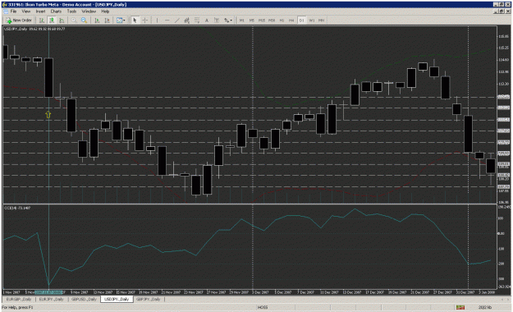Switch timeframe to H4
The image size is (513, 312).
291,21
